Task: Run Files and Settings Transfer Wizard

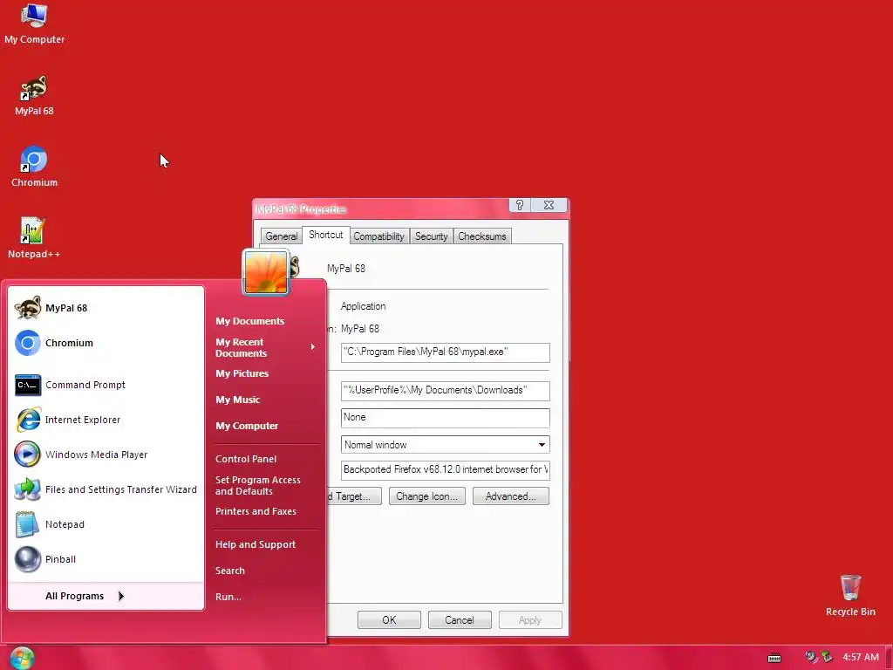Action: point(106,489)
